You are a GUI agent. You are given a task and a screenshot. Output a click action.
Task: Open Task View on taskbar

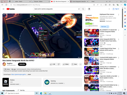[37, 93]
